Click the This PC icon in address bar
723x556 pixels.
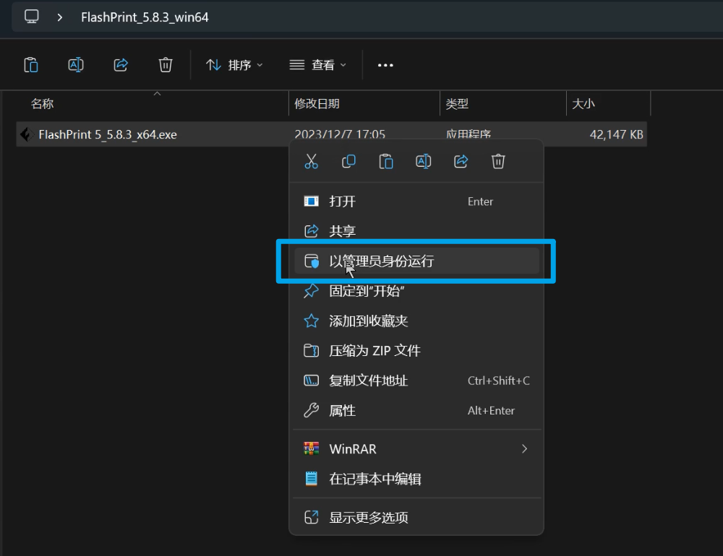pos(31,17)
